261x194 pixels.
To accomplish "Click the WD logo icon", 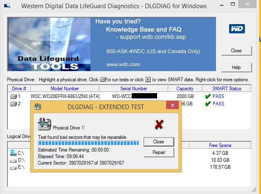I will click(237, 29).
